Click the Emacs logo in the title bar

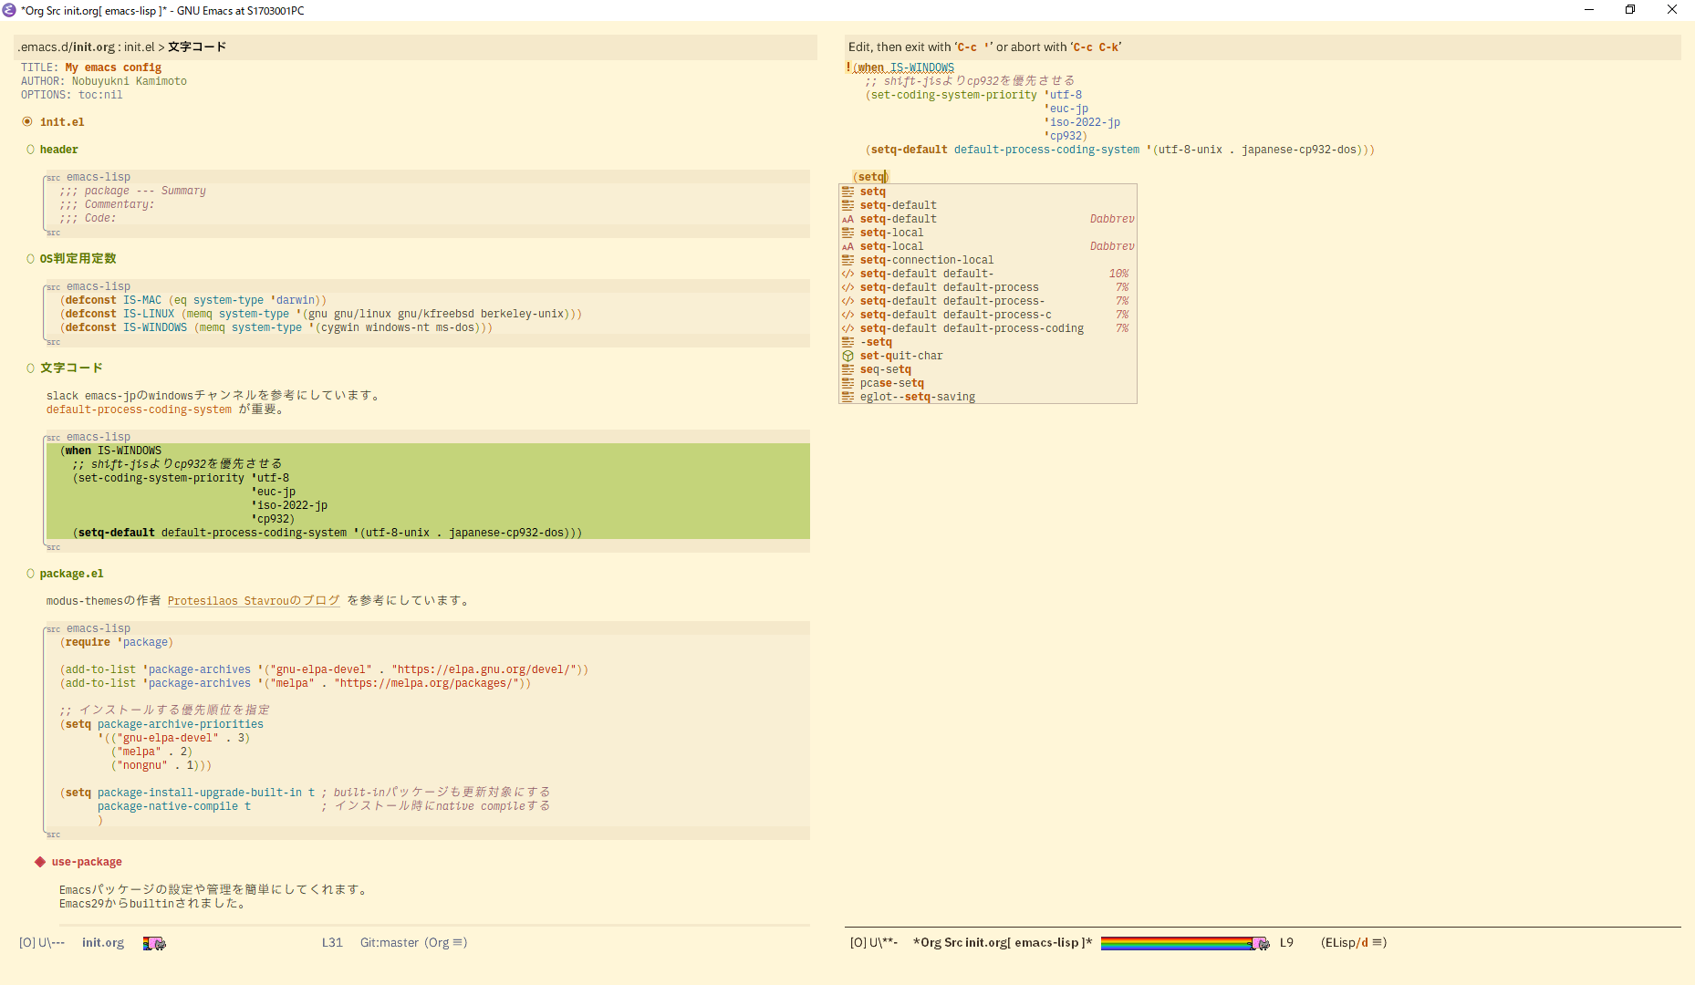(10, 10)
